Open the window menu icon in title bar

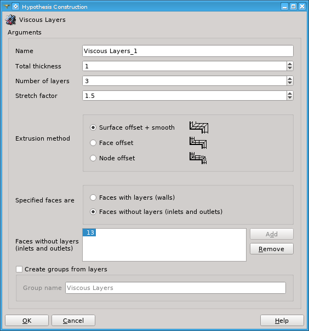tap(16, 7)
